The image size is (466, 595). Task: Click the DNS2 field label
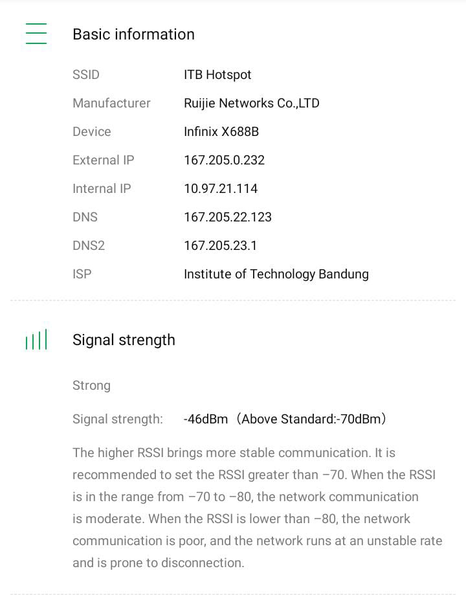point(89,245)
